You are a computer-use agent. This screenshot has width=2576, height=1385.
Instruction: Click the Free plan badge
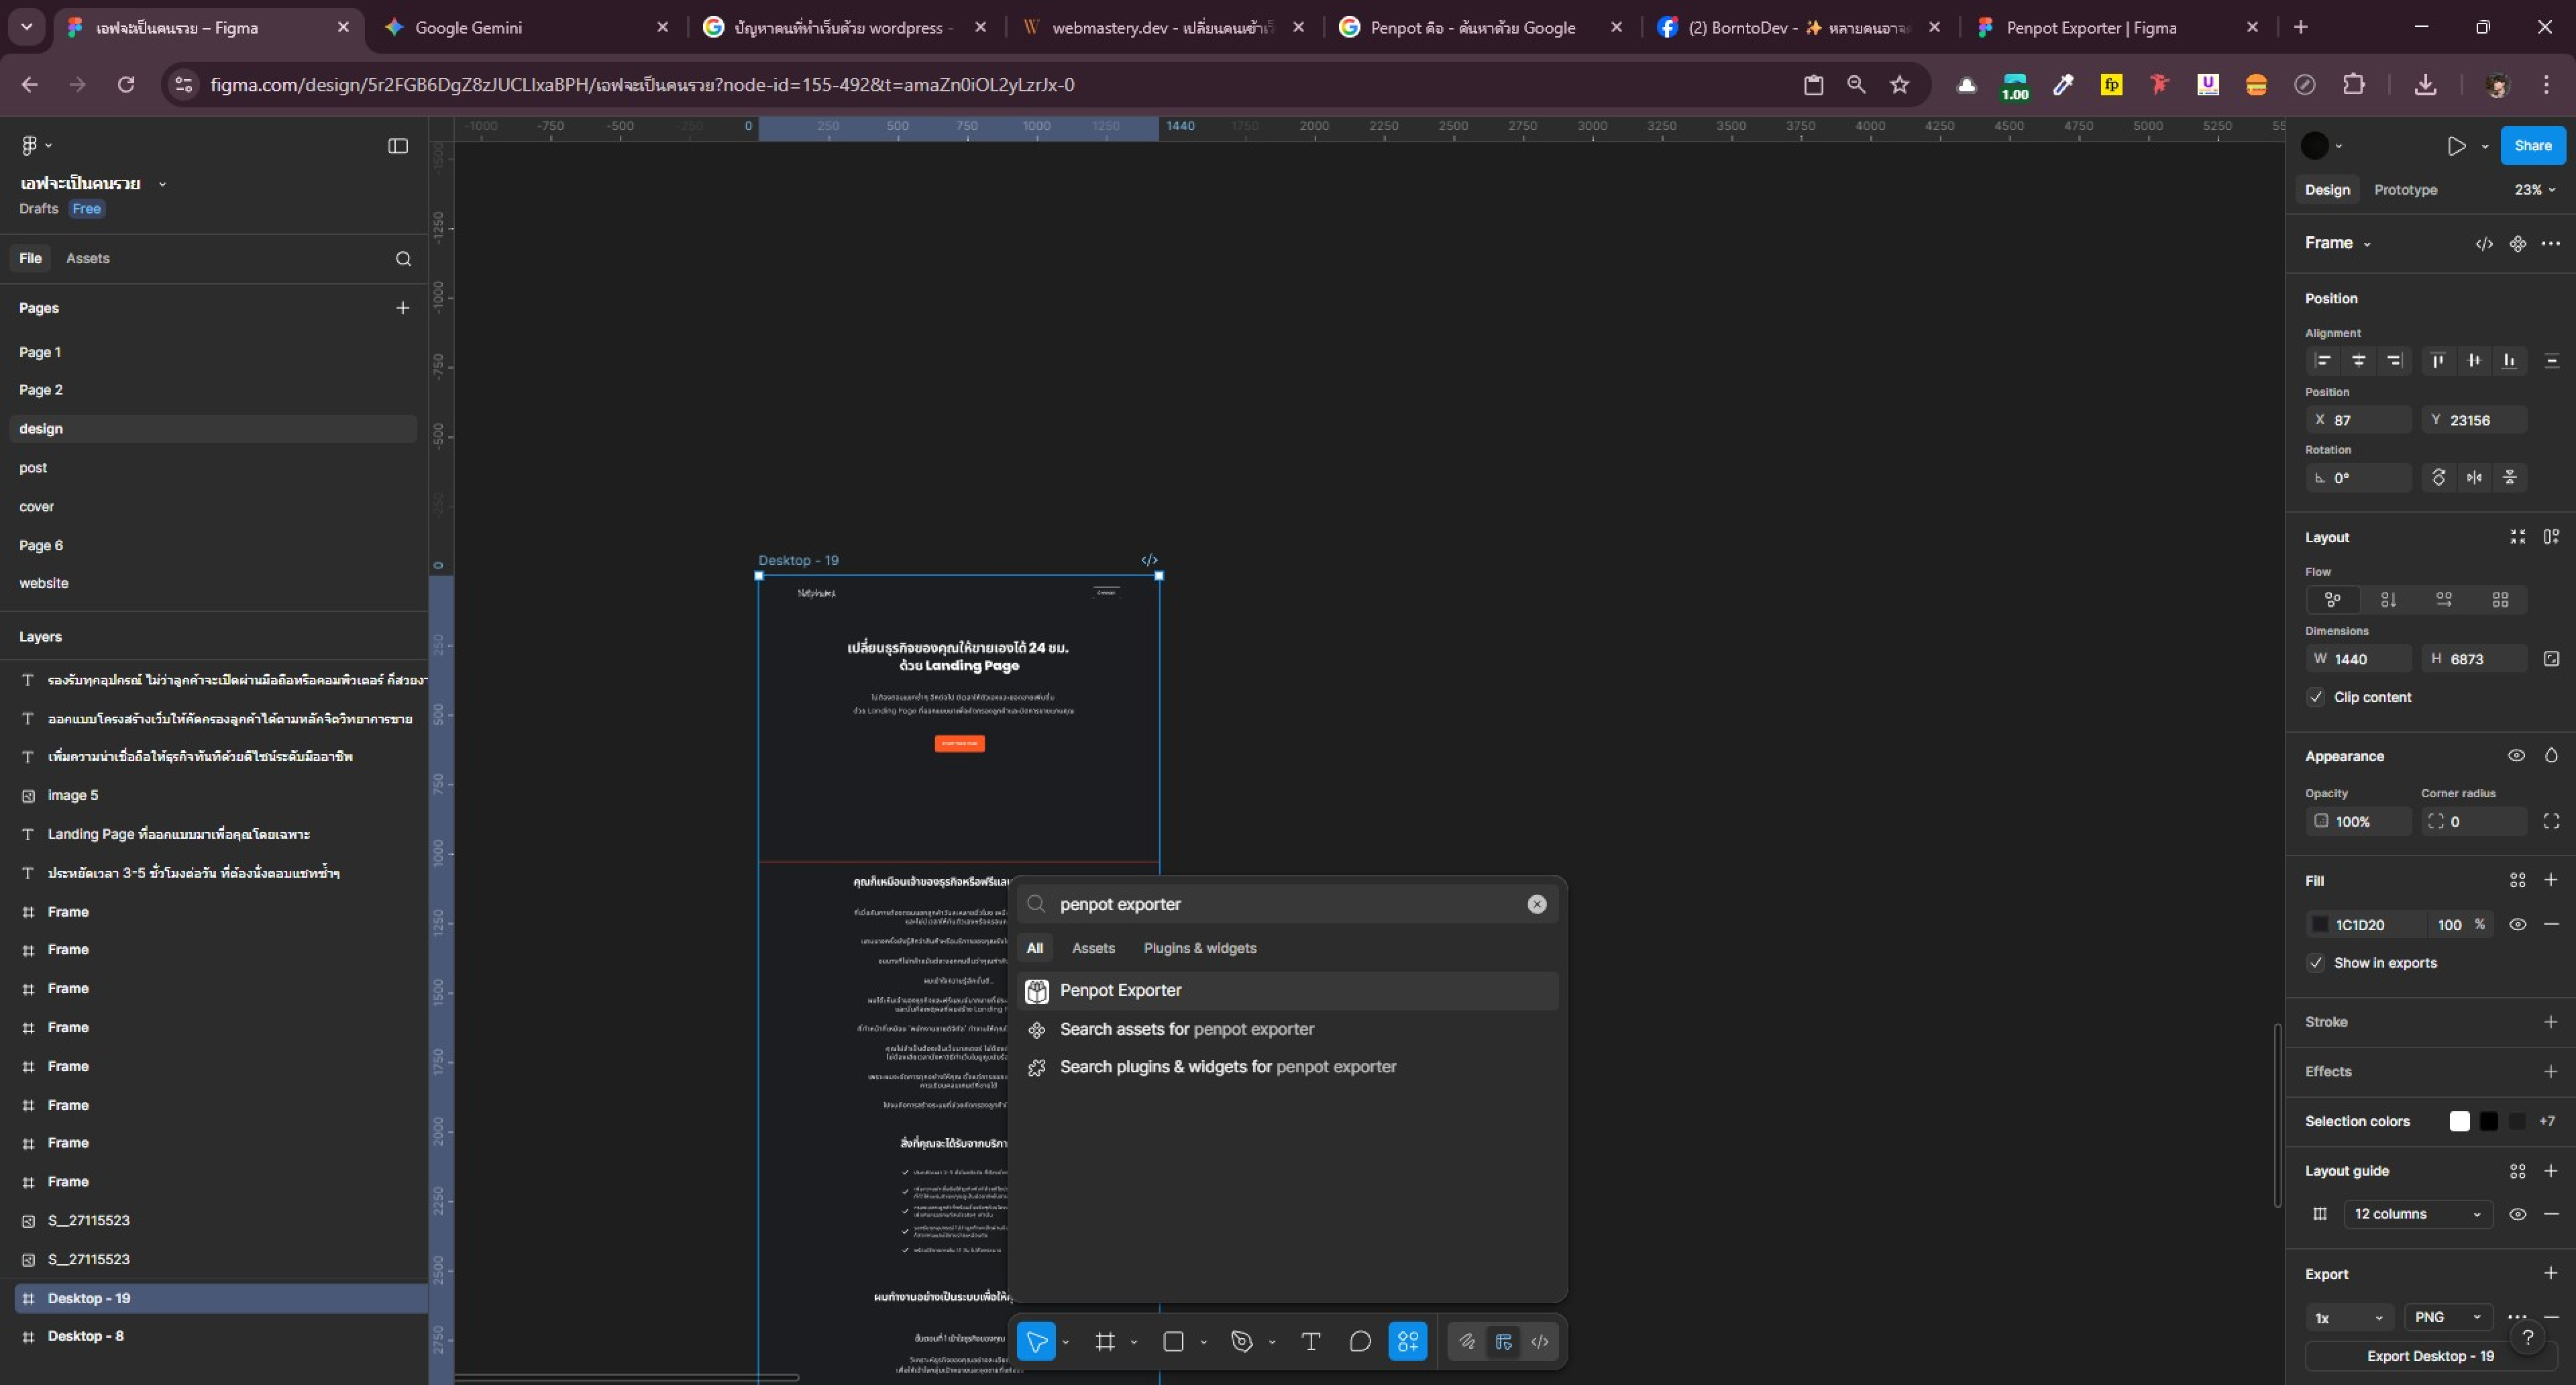coord(86,209)
